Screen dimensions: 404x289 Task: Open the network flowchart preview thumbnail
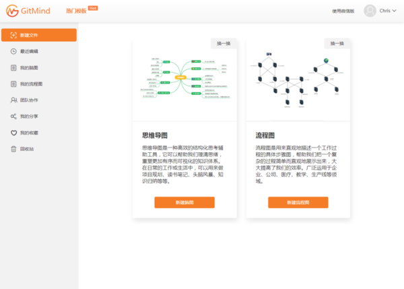click(x=298, y=79)
